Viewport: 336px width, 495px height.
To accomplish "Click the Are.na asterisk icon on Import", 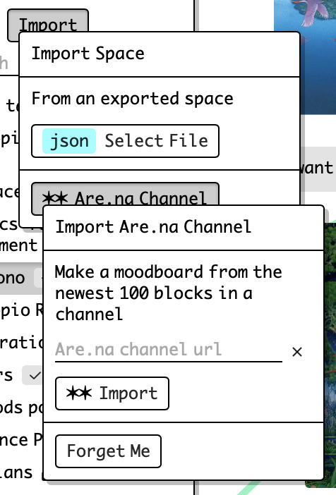I will point(79,393).
